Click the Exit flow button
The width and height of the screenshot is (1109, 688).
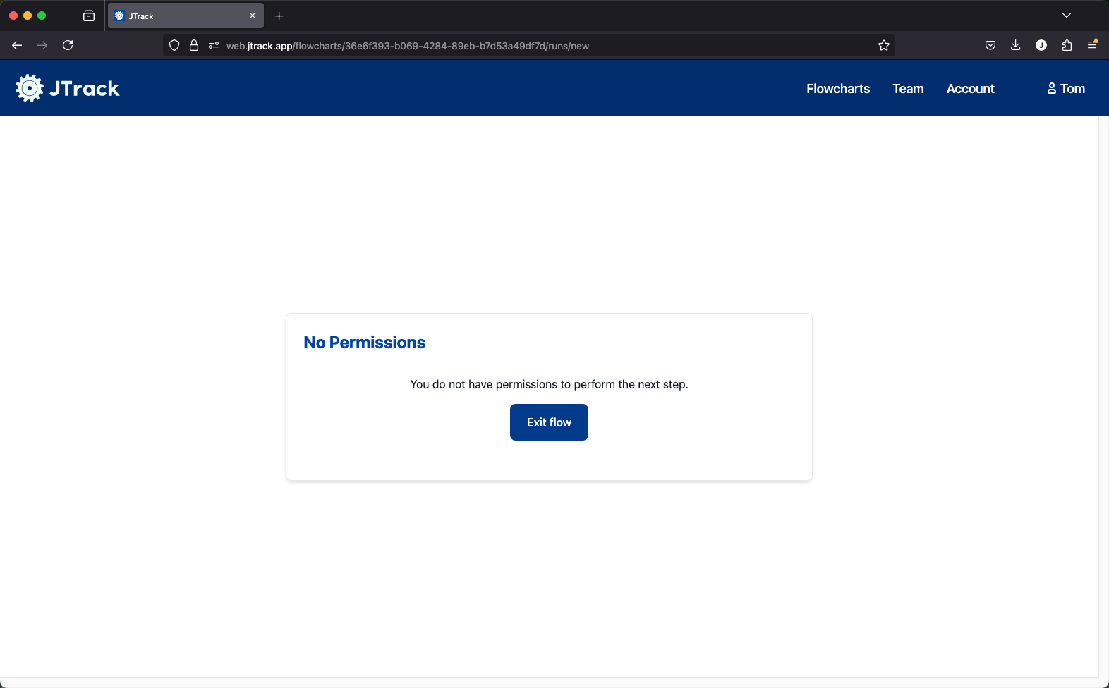click(x=549, y=422)
